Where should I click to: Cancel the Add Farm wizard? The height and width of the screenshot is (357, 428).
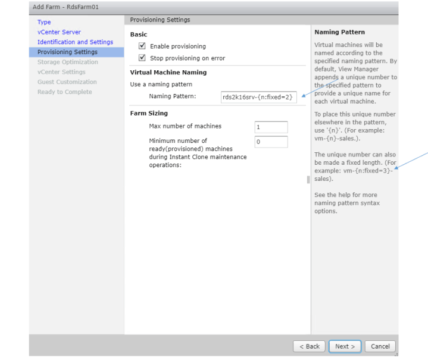(x=380, y=346)
